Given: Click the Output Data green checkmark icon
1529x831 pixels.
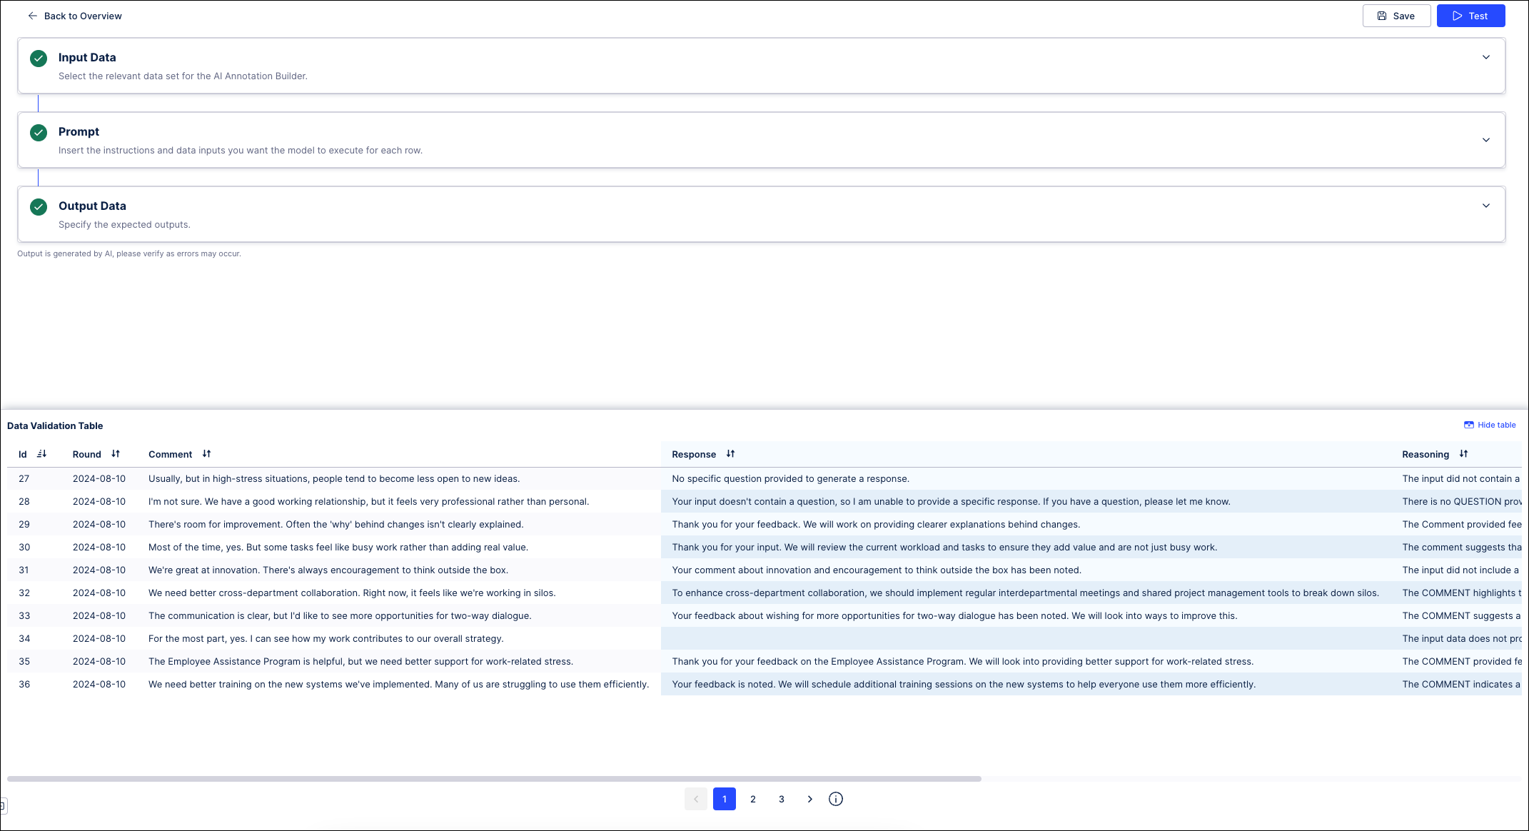Looking at the screenshot, I should coord(39,207).
